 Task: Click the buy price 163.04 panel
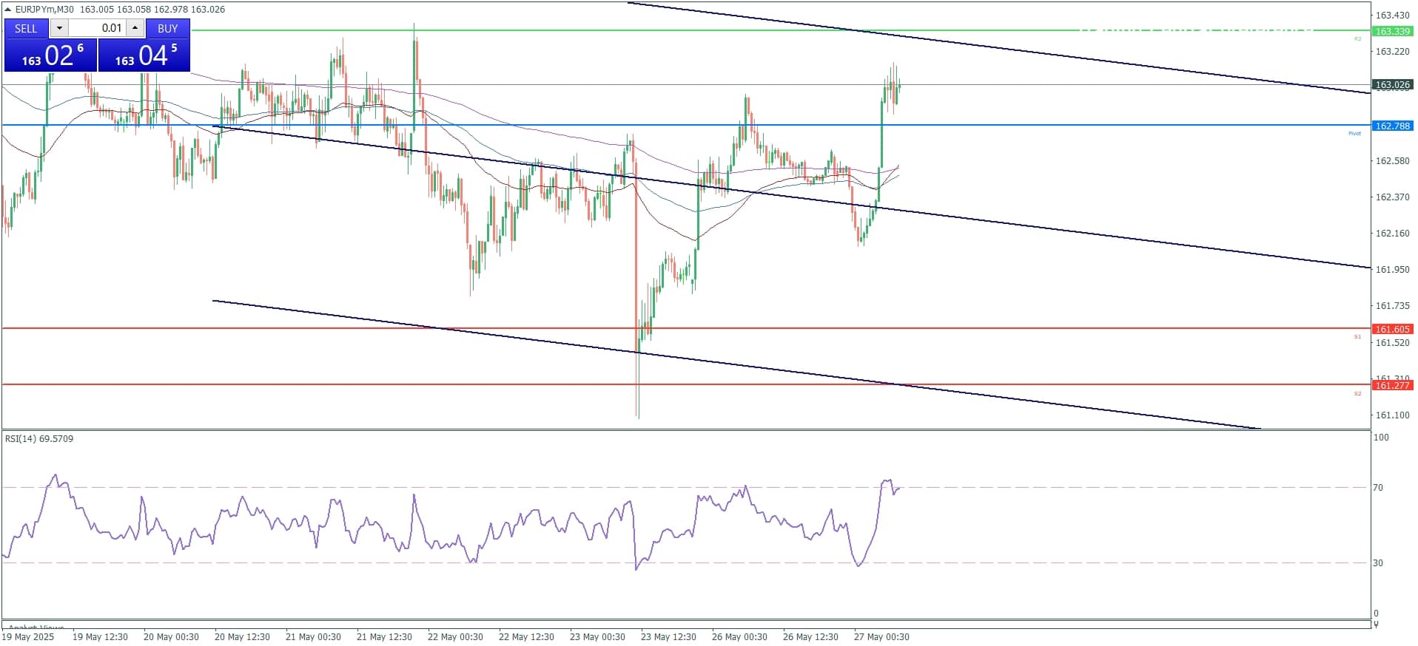coord(144,55)
